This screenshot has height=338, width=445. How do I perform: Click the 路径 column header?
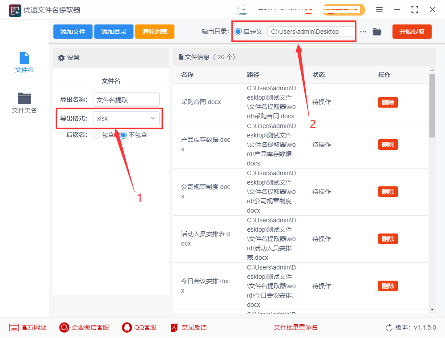point(253,75)
